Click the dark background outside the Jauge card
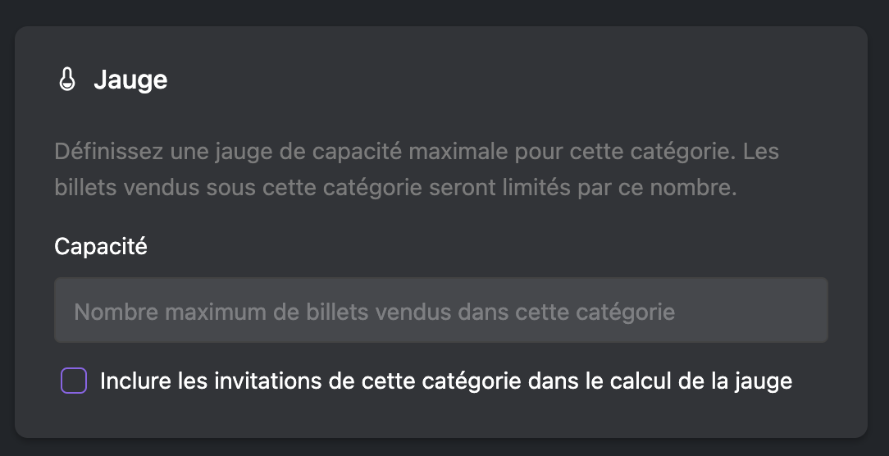The height and width of the screenshot is (456, 889). point(444,11)
